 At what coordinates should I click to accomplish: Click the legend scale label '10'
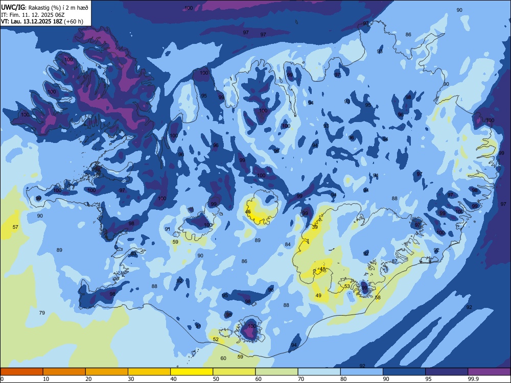coord(46,379)
